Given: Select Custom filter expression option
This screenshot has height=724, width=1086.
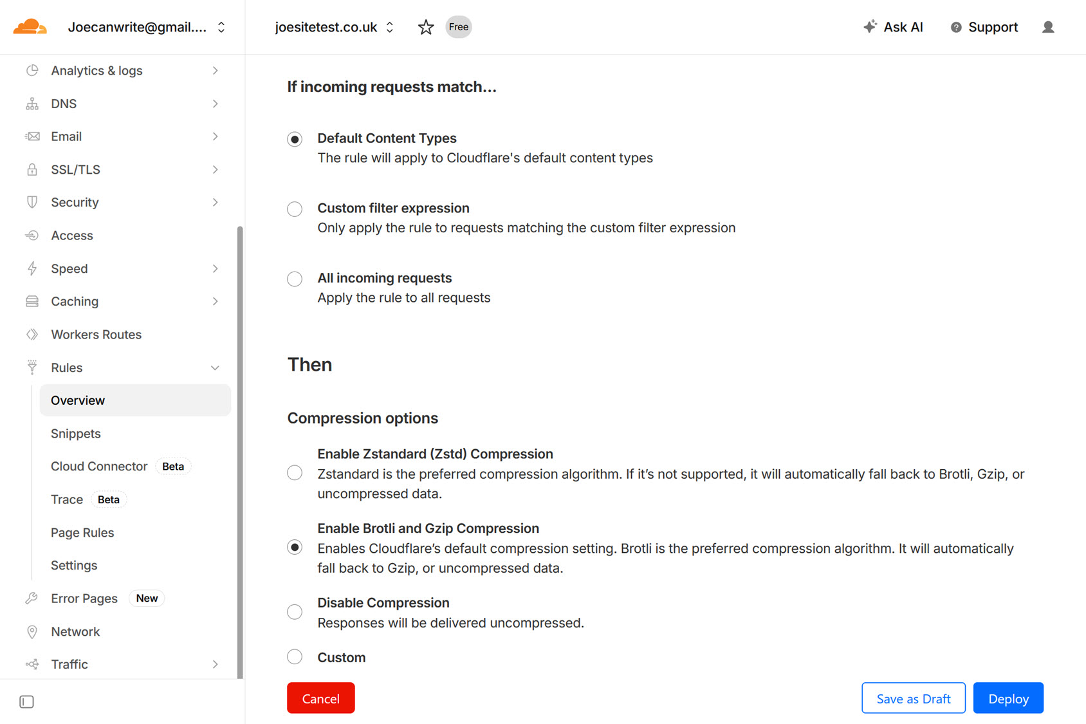Looking at the screenshot, I should point(294,209).
